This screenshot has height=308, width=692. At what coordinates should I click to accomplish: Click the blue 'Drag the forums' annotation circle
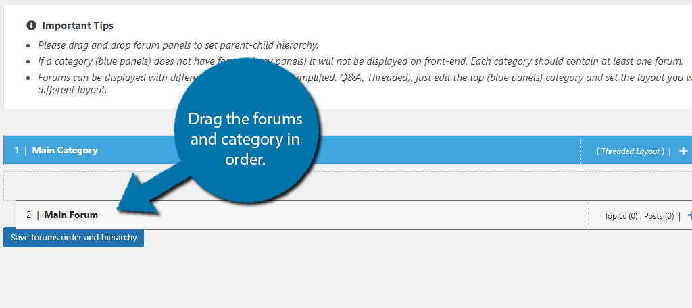245,132
